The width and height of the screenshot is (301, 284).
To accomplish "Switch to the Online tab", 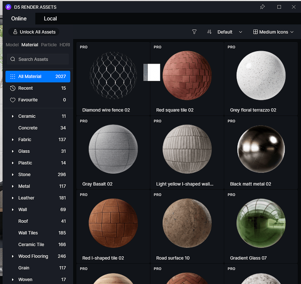I will pos(19,19).
